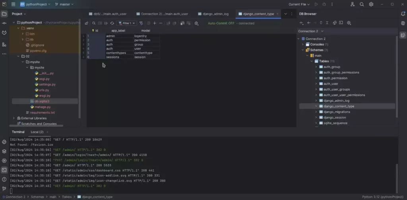The height and width of the screenshot is (200, 407).
Task: Open the Current File run configuration dropdown
Action: [299, 4]
